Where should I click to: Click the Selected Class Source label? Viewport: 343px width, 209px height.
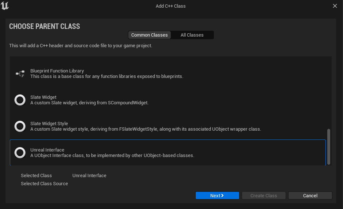44,184
